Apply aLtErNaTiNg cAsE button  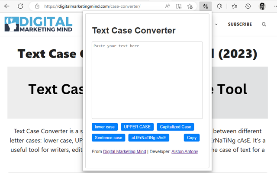pos(148,138)
